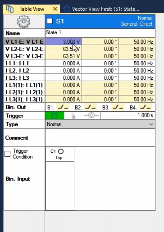Open the gear settings icon
This screenshot has height=232, width=164.
click(x=23, y=21)
